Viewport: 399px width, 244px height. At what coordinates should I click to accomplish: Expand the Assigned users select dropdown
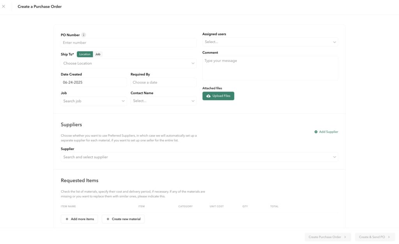(270, 42)
